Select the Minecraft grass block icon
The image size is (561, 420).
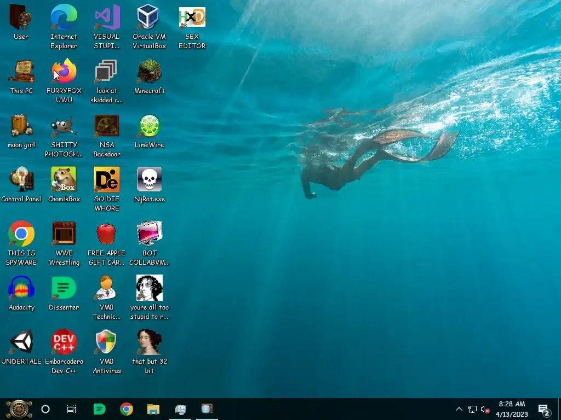coord(149,77)
